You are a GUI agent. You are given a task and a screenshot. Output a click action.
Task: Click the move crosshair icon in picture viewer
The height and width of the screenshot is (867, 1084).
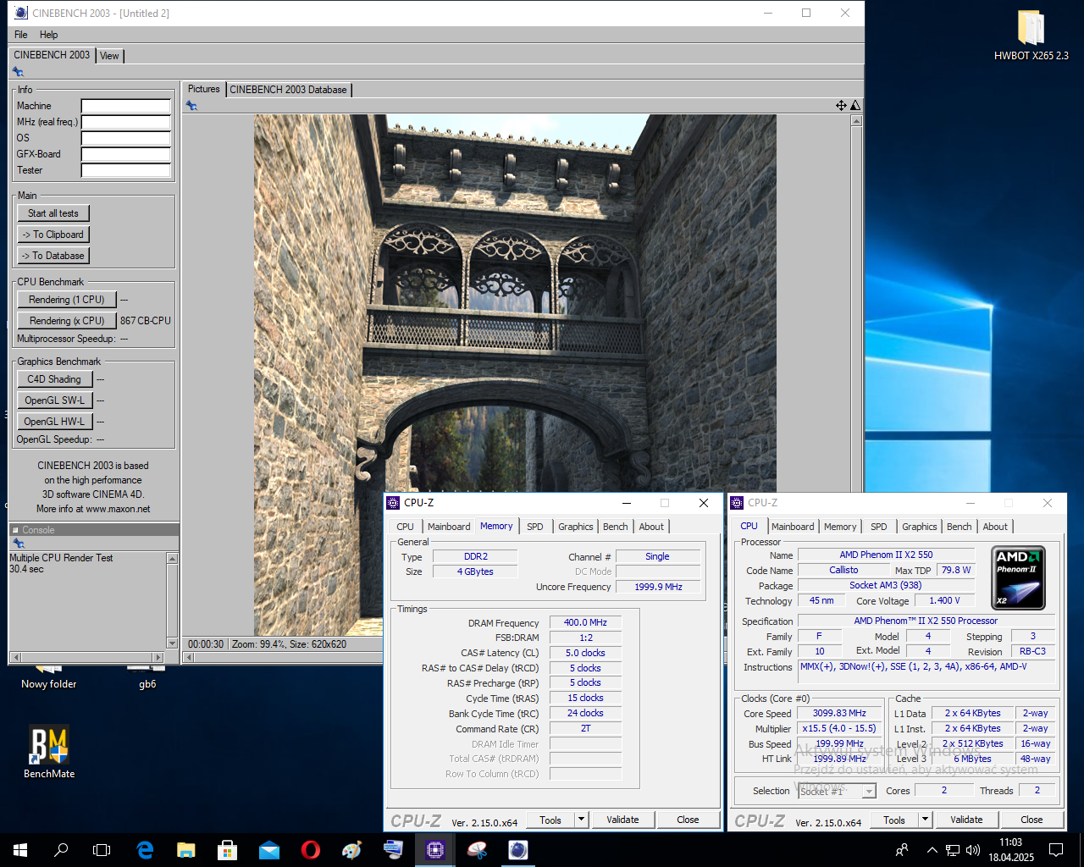(841, 106)
